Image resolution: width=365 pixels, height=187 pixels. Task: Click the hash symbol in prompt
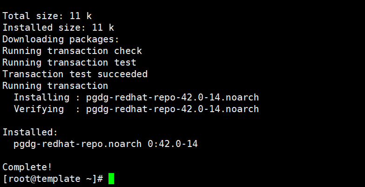(x=100, y=179)
